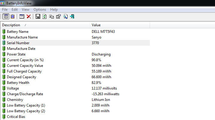Click the serial number value 3770

click(95, 43)
